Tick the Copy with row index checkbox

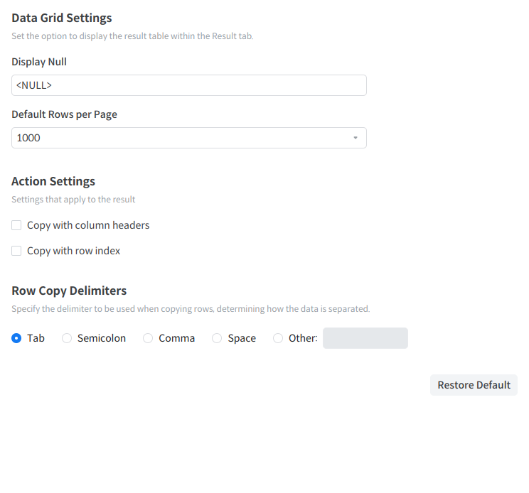coord(16,251)
